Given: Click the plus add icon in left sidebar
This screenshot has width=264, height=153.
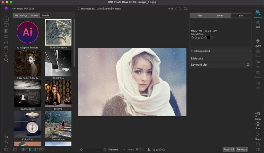Looking at the screenshot, I should coord(6,19).
